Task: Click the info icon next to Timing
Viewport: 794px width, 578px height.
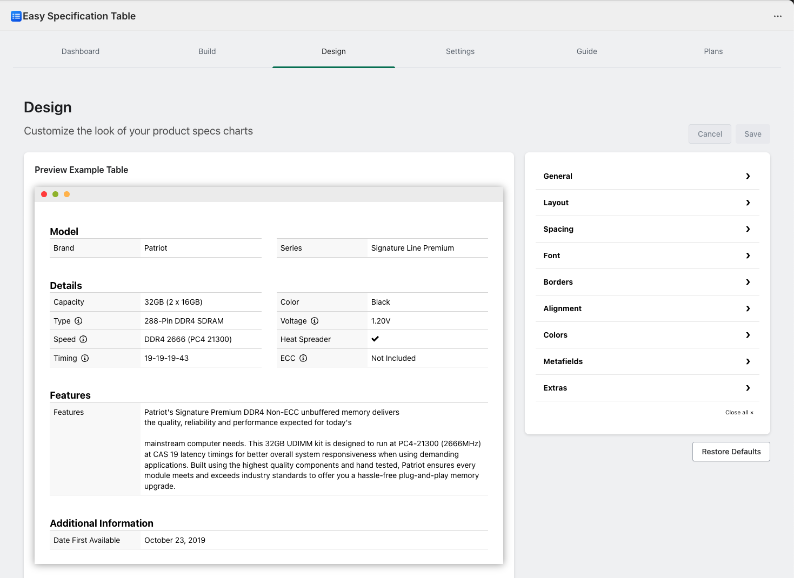Action: (x=85, y=358)
